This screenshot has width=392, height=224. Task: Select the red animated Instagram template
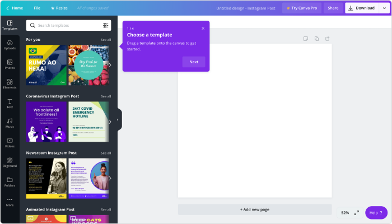pos(46,219)
